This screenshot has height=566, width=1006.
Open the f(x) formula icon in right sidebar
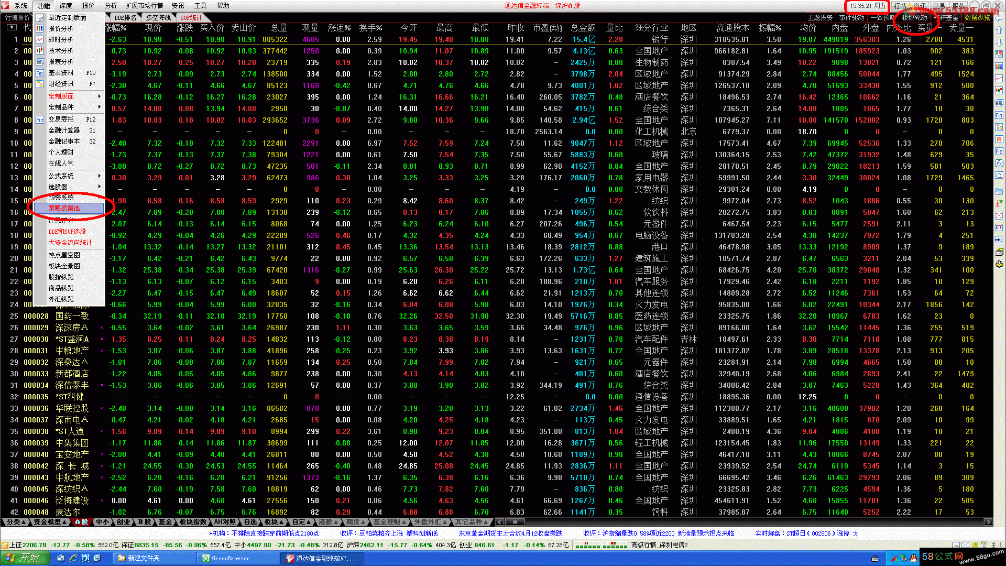999,164
